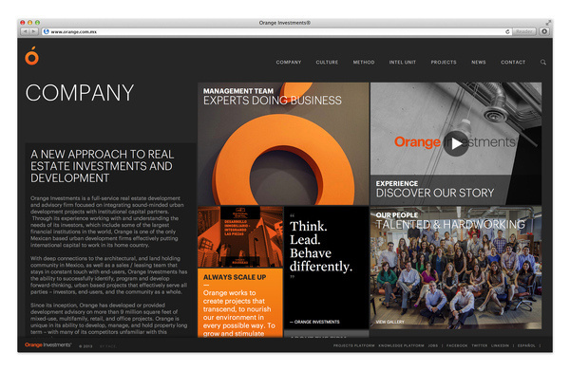Click the large COMPANY page title
This screenshot has width=570, height=371.
[80, 93]
